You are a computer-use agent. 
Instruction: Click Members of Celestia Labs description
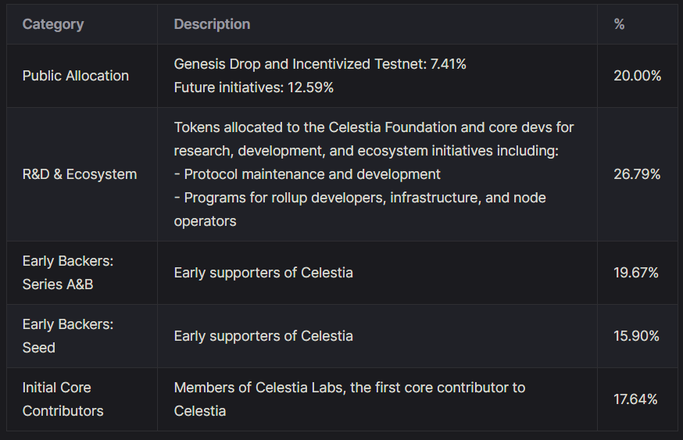coord(349,388)
